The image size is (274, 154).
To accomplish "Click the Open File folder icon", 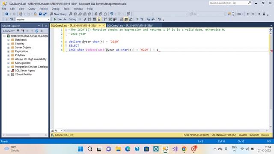I will (35, 14).
